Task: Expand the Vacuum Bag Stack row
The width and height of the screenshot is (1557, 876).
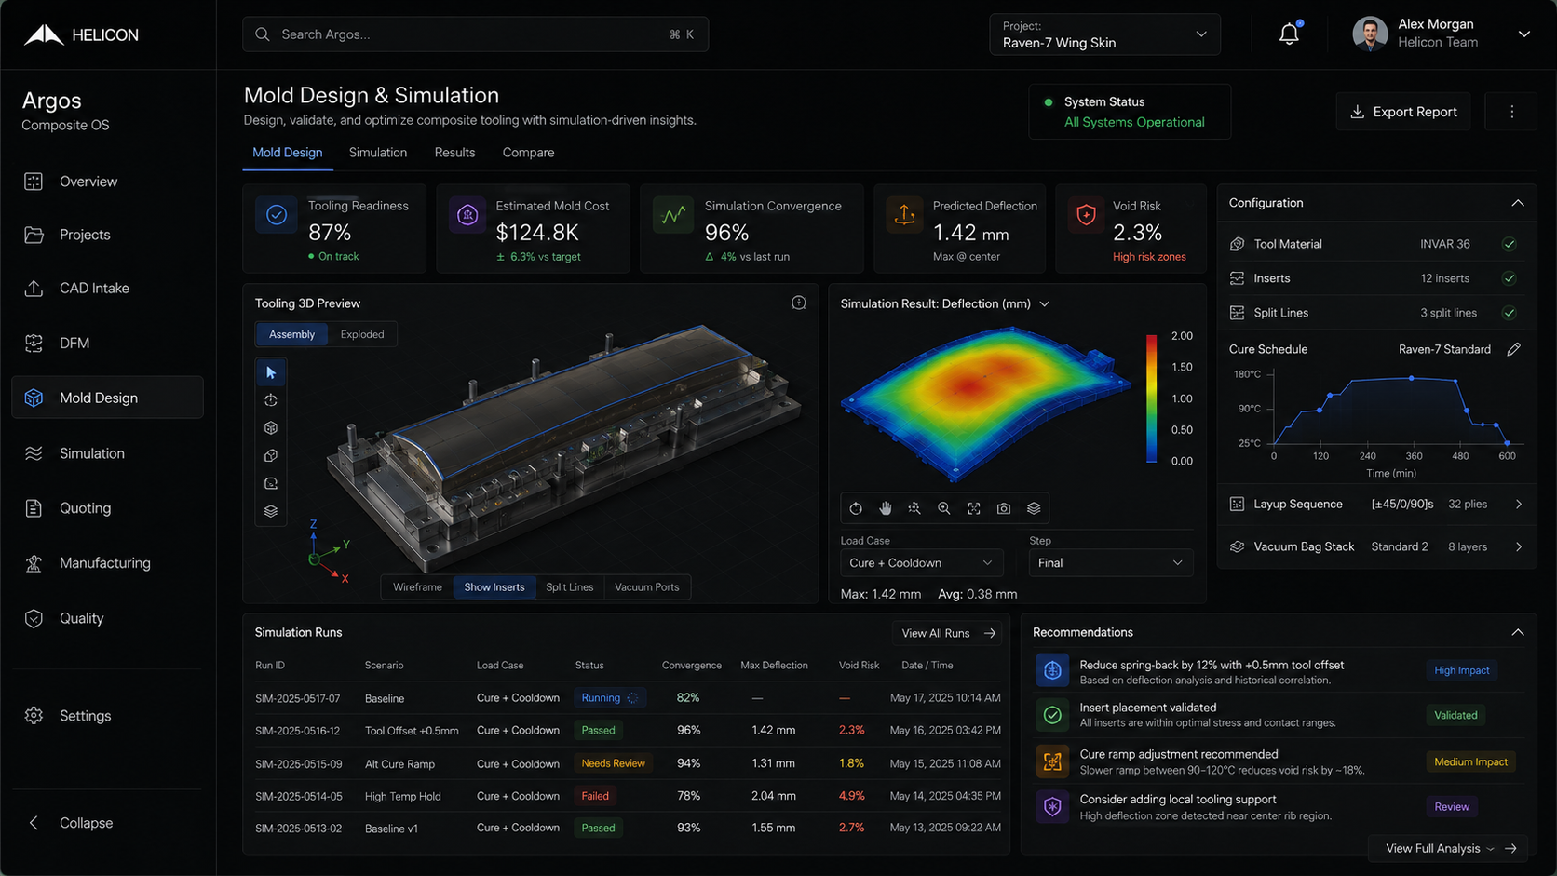Action: (x=1376, y=547)
